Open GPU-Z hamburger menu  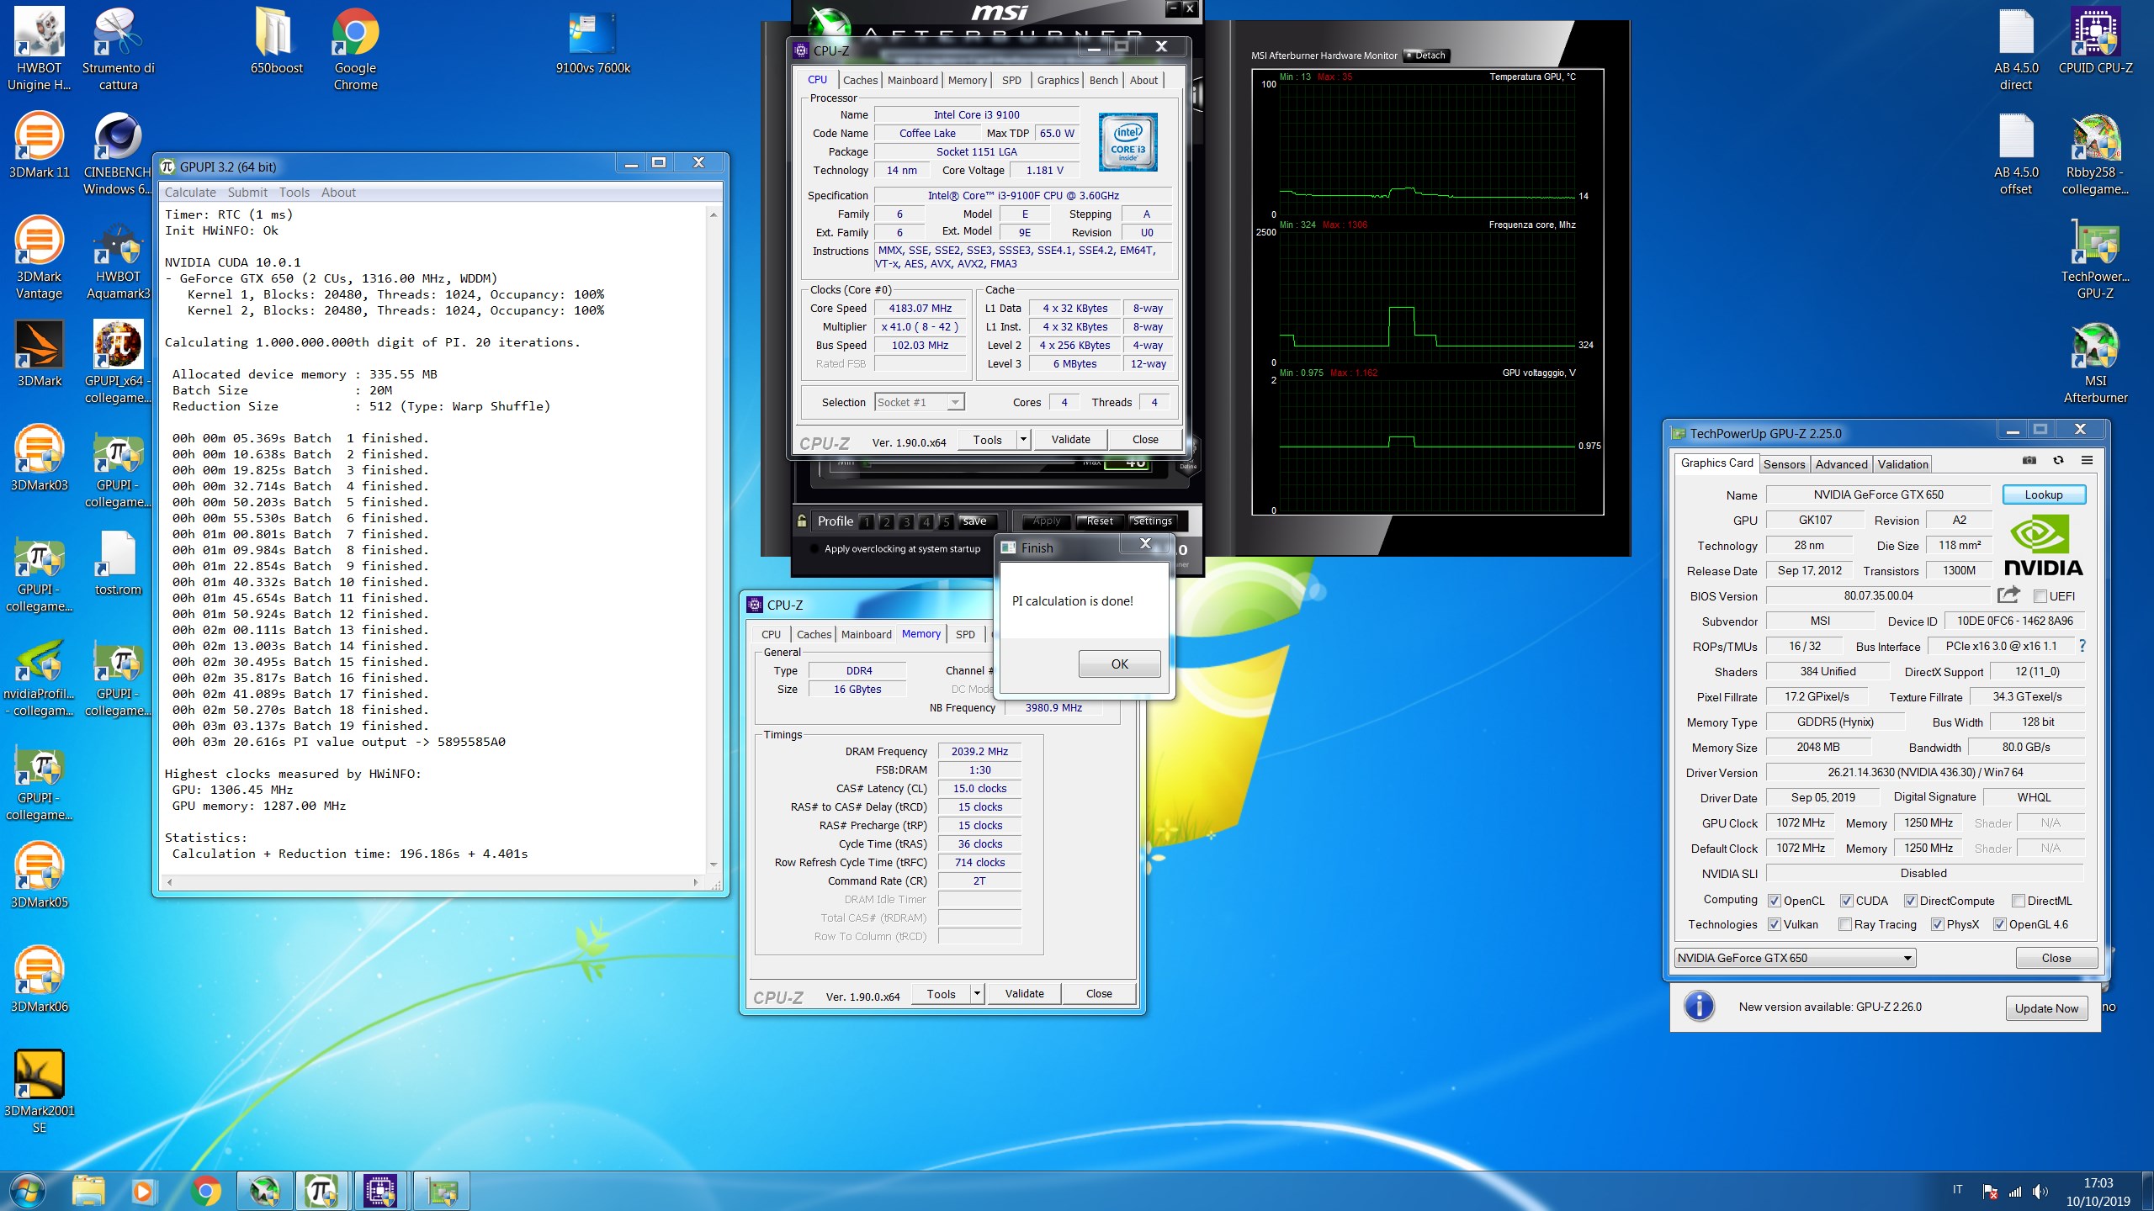[2087, 461]
